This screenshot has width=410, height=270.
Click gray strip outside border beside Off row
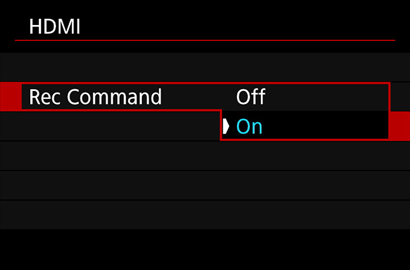[x=400, y=97]
